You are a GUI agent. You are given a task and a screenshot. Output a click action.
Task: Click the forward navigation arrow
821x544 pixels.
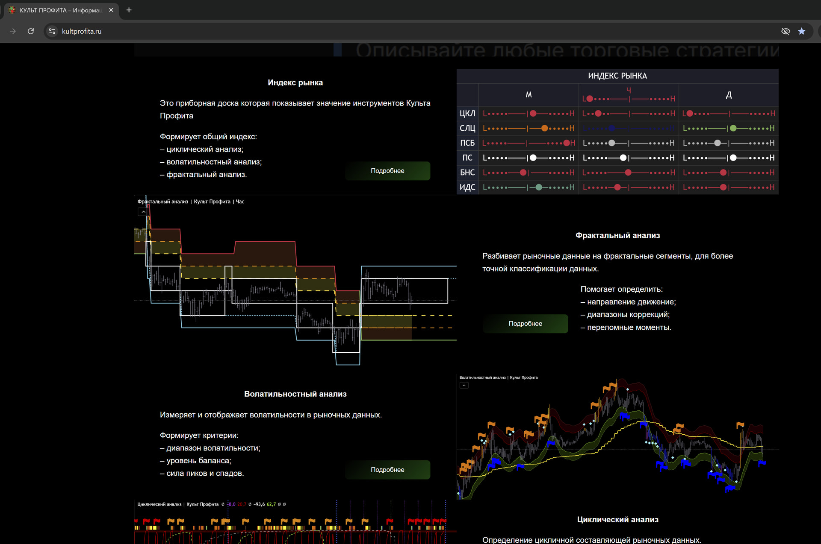click(x=13, y=31)
